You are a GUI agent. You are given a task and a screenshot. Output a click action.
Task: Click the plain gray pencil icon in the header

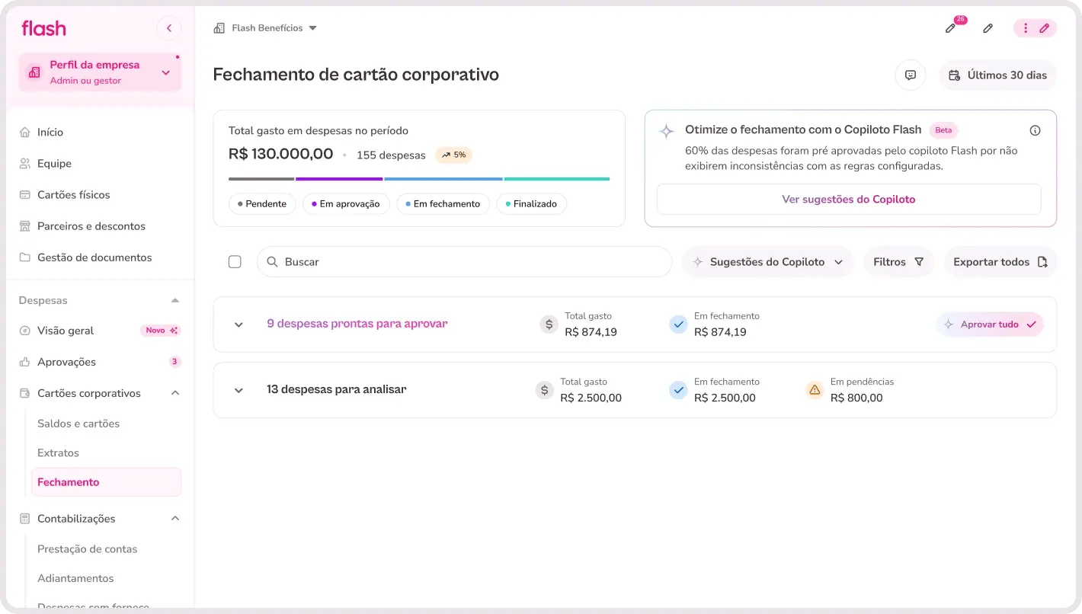pyautogui.click(x=988, y=28)
